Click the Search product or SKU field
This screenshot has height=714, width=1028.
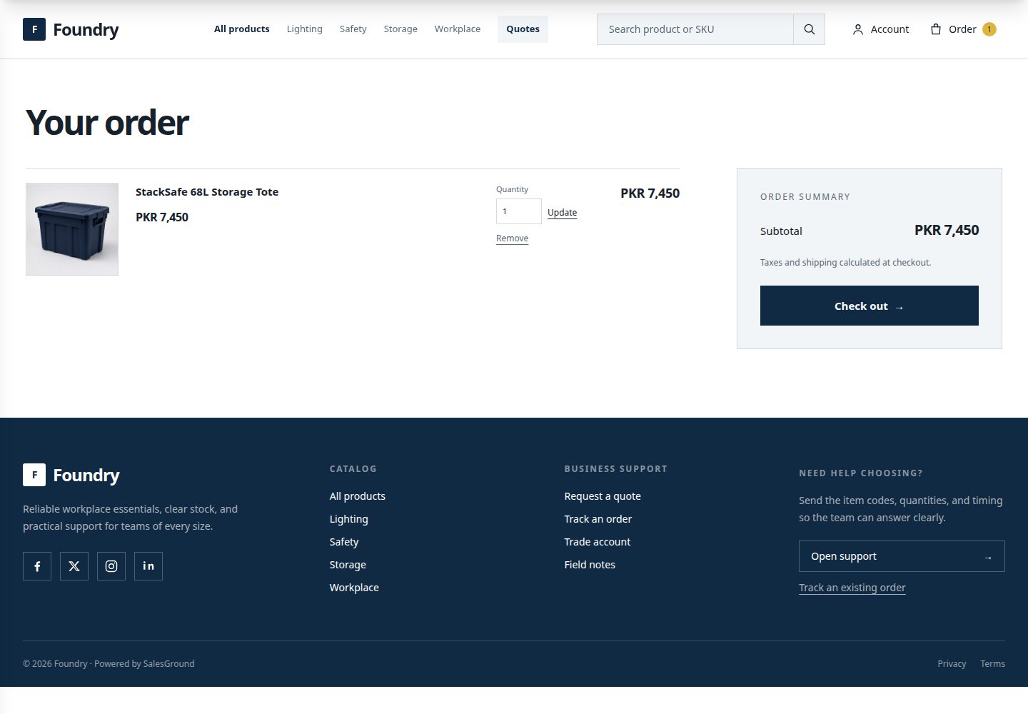[695, 29]
